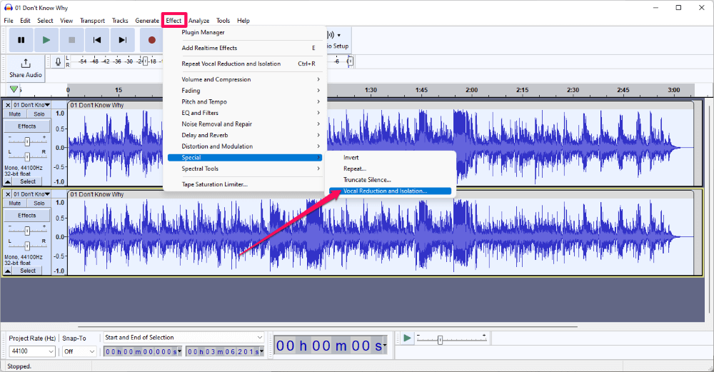Choose Repeat Vocal Reduction and Isolation
Image resolution: width=714 pixels, height=372 pixels.
click(x=245, y=64)
